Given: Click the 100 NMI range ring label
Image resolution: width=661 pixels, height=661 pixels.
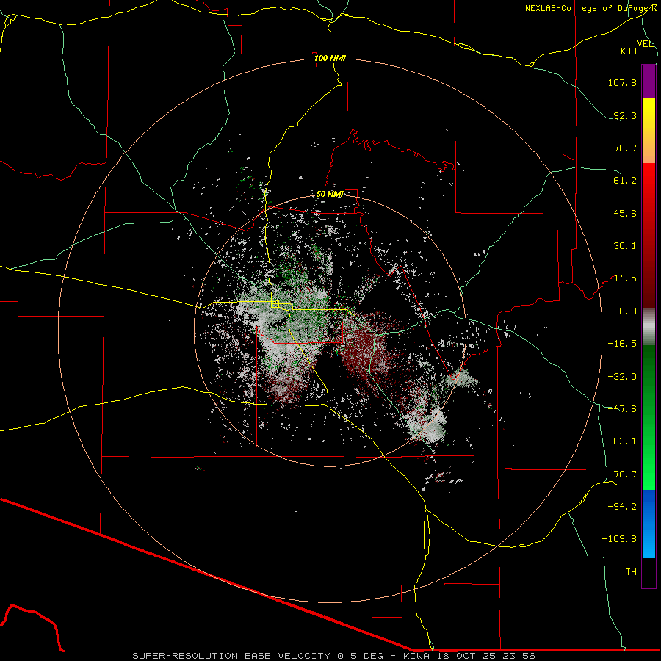Looking at the screenshot, I should pyautogui.click(x=330, y=58).
